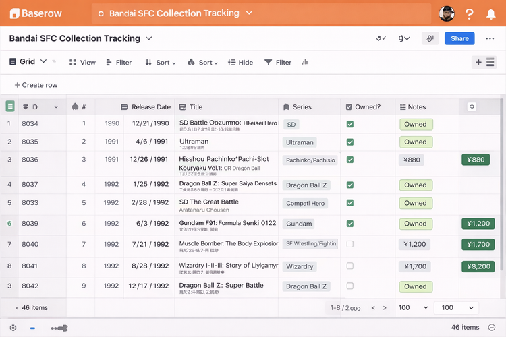The width and height of the screenshot is (506, 337).
Task: Uncheck Owned for SD Battle Oozumno
Action: [x=349, y=124]
